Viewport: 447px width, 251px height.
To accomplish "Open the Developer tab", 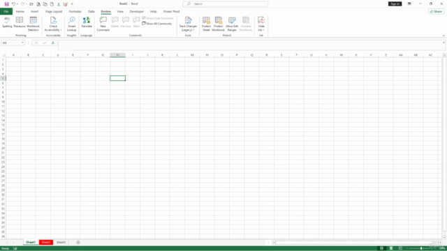I will 137,12.
